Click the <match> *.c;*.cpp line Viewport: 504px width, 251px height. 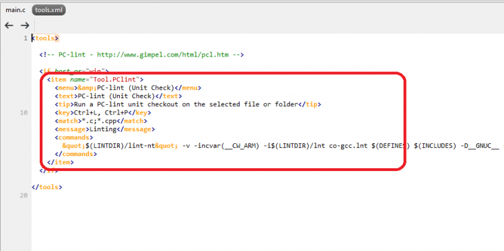[x=101, y=121]
